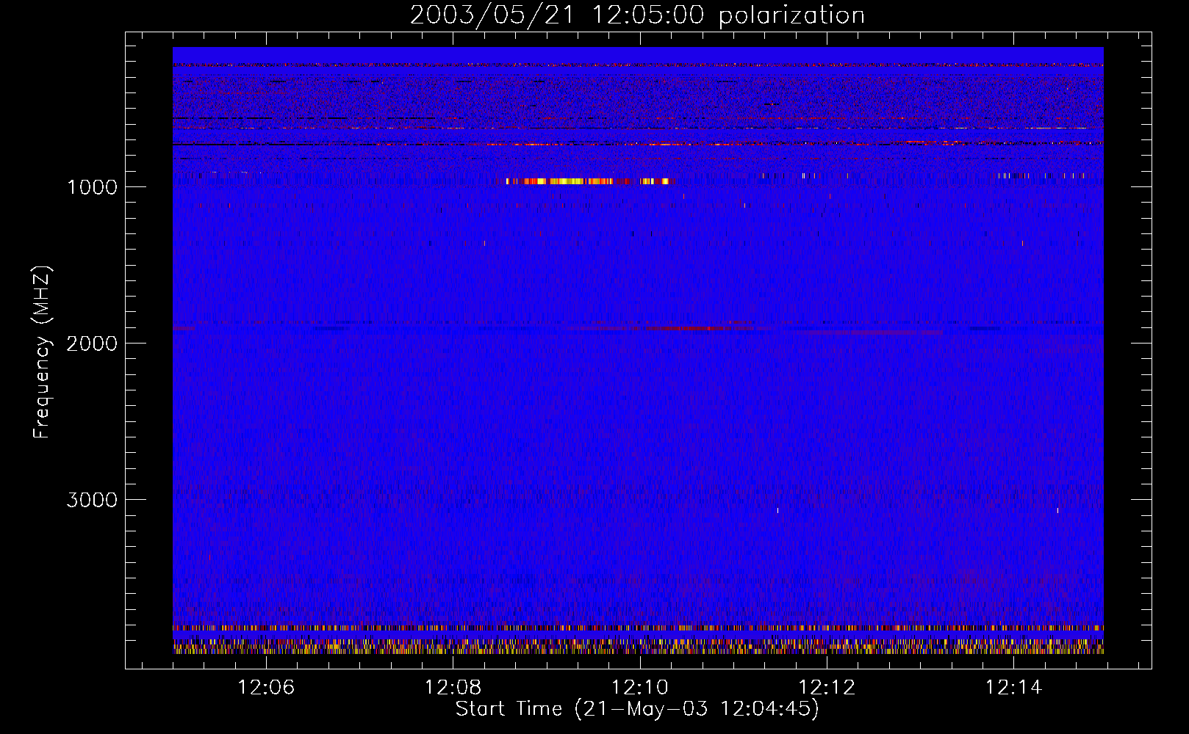Click the '3000' frequency tick label
This screenshot has height=734, width=1189.
point(92,500)
